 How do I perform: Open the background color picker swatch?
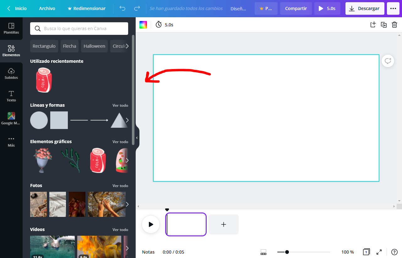coord(143,25)
